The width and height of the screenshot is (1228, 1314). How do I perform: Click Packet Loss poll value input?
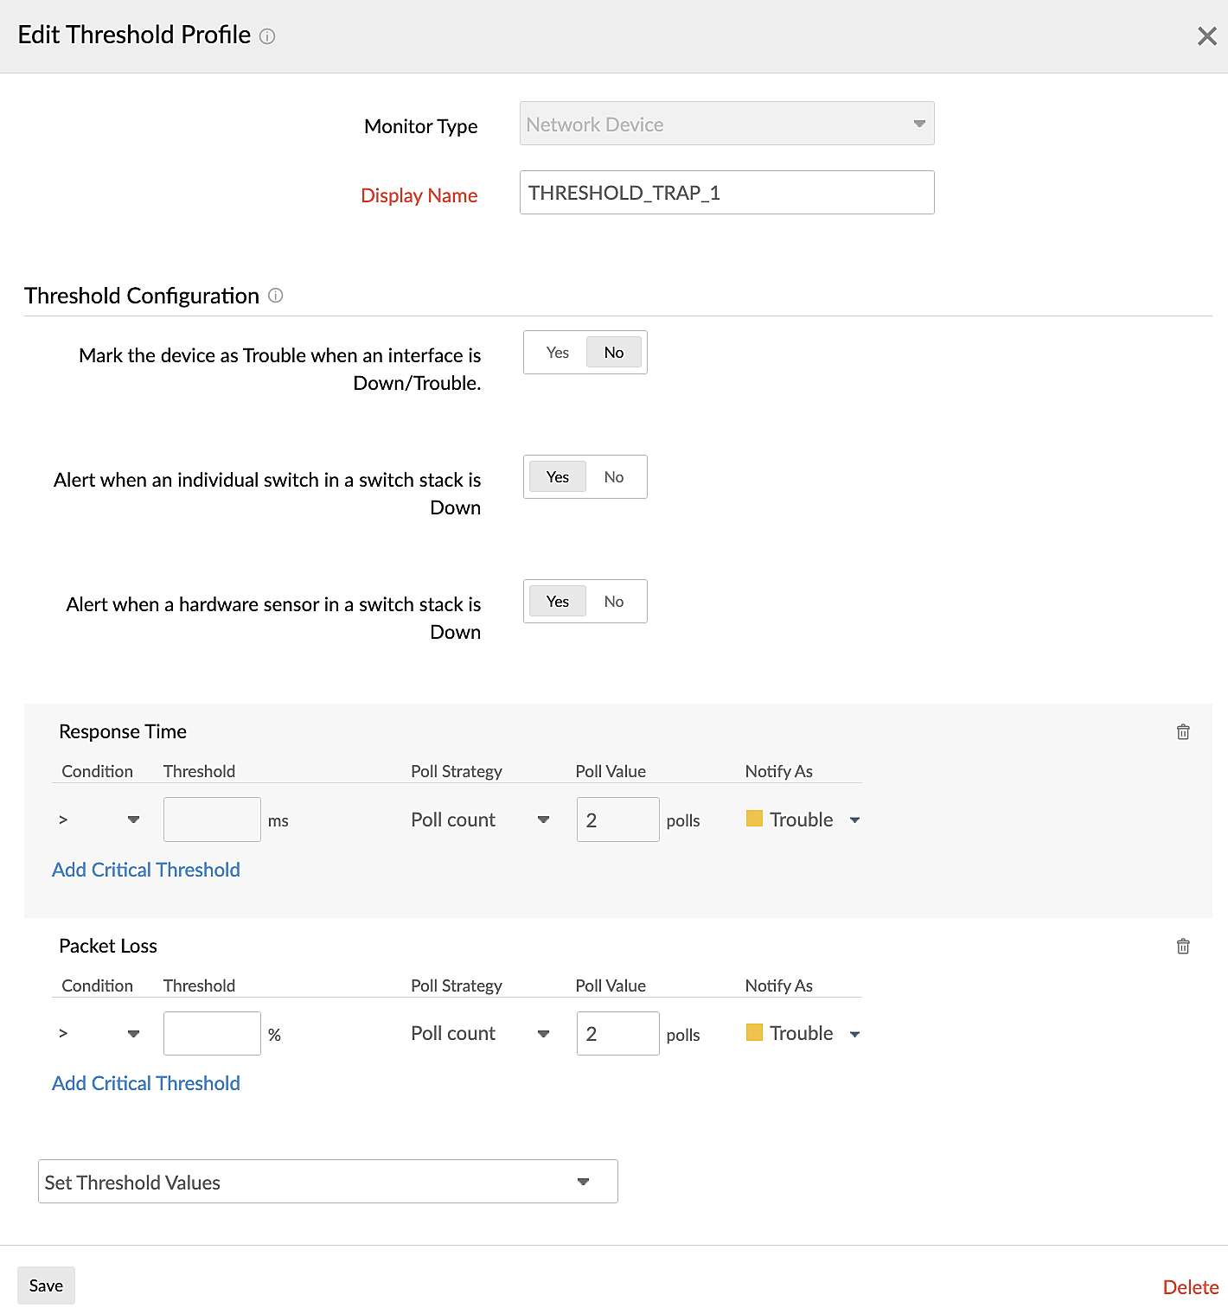coord(618,1034)
